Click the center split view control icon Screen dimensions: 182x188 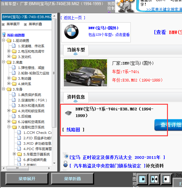(154, 179)
